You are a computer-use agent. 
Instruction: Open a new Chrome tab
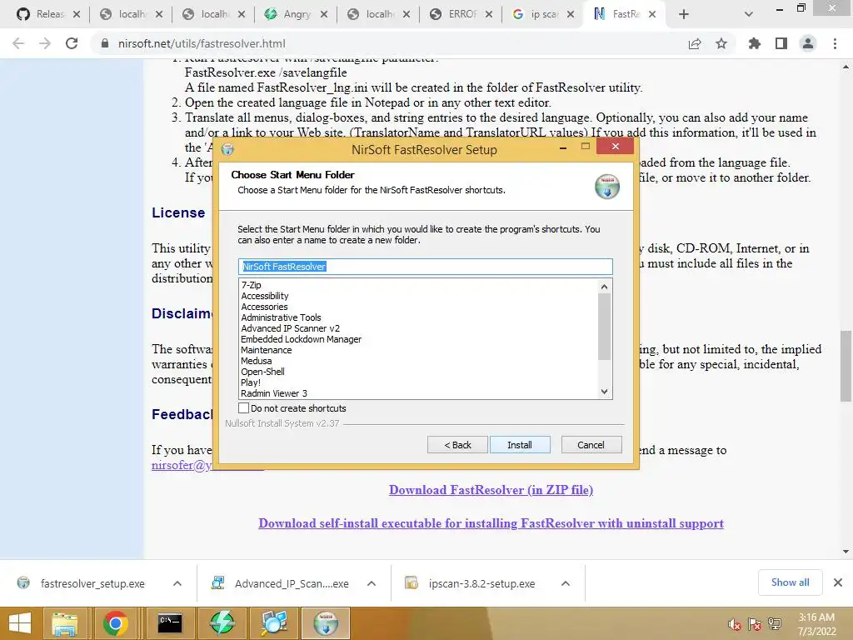(684, 14)
